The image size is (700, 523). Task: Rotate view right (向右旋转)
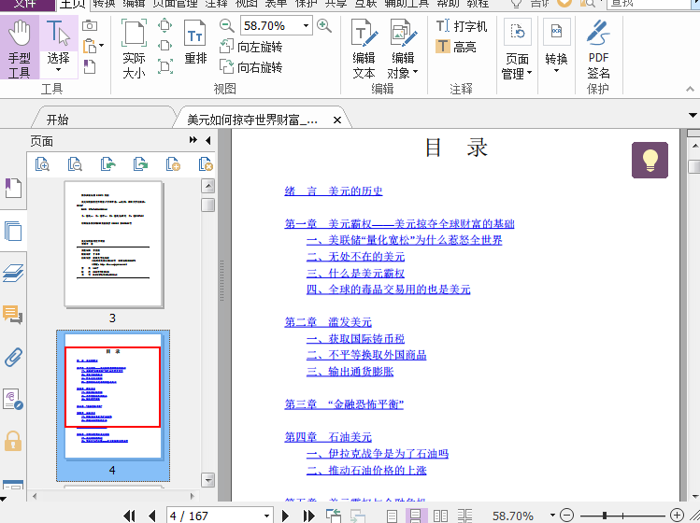(250, 67)
